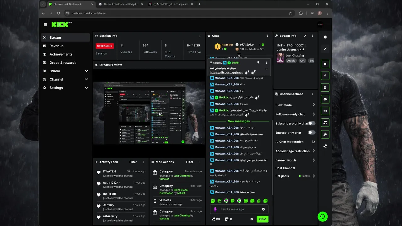Open the shop icon showing 0
This screenshot has height=226, width=402.
pos(229,219)
